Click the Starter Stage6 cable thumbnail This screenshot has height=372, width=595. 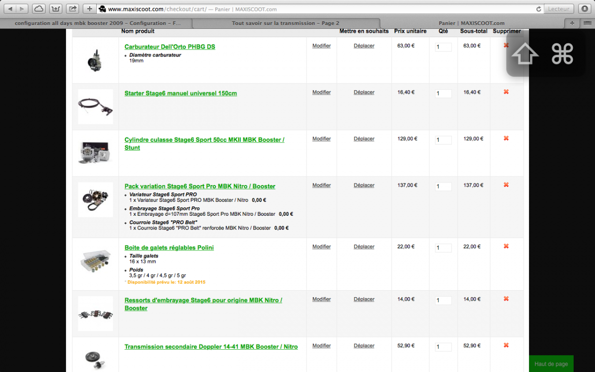95,107
